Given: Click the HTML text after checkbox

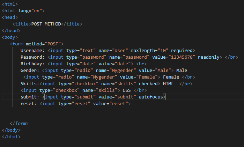Looking at the screenshot, I should point(168,84).
